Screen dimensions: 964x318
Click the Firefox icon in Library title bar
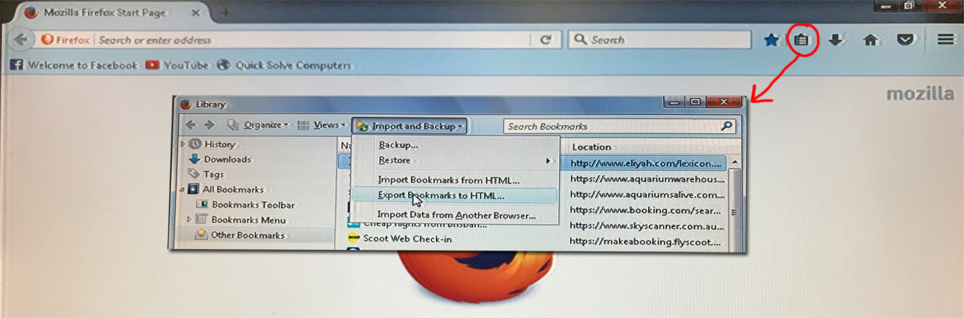tap(185, 105)
